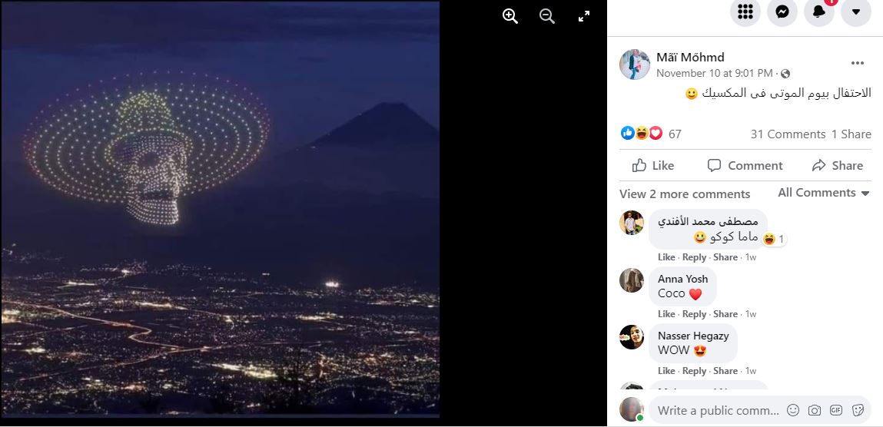The height and width of the screenshot is (427, 883).
Task: Open Messenger chats
Action: tap(782, 12)
